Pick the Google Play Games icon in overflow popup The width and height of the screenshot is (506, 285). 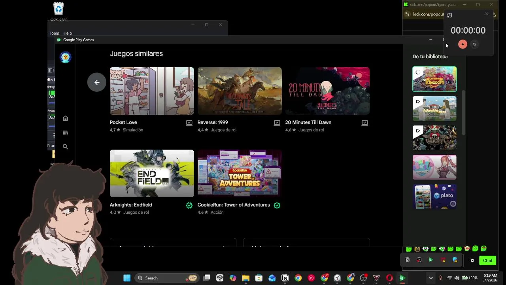pos(431,260)
